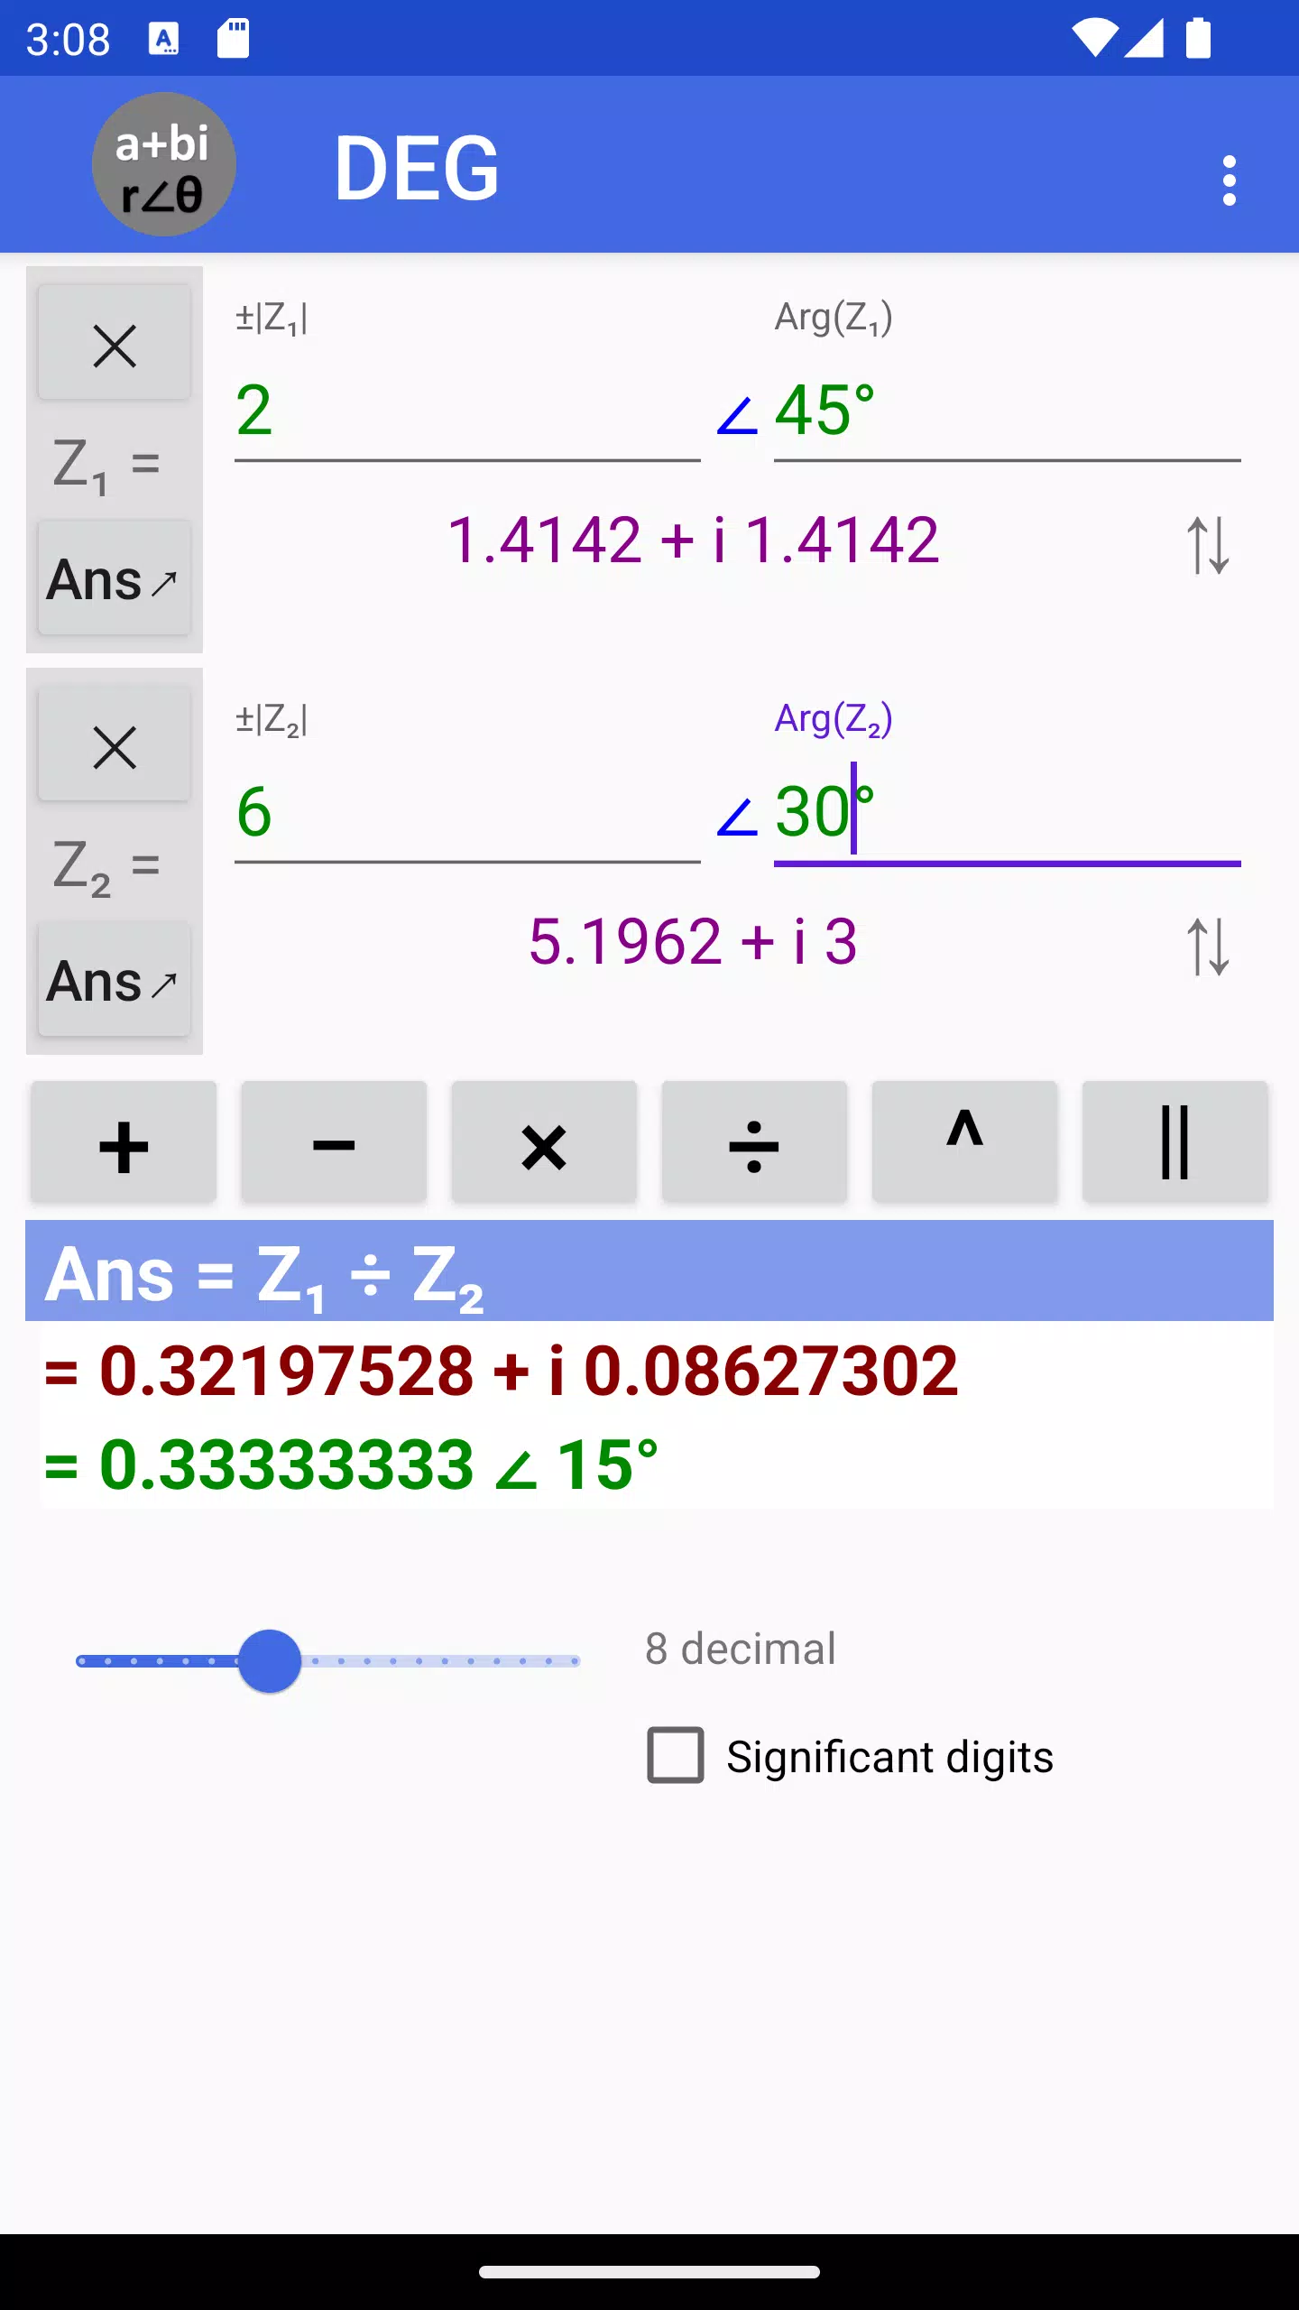Edit the Arg(Z1) angle field
Viewport: 1299px width, 2310px height.
point(1007,411)
